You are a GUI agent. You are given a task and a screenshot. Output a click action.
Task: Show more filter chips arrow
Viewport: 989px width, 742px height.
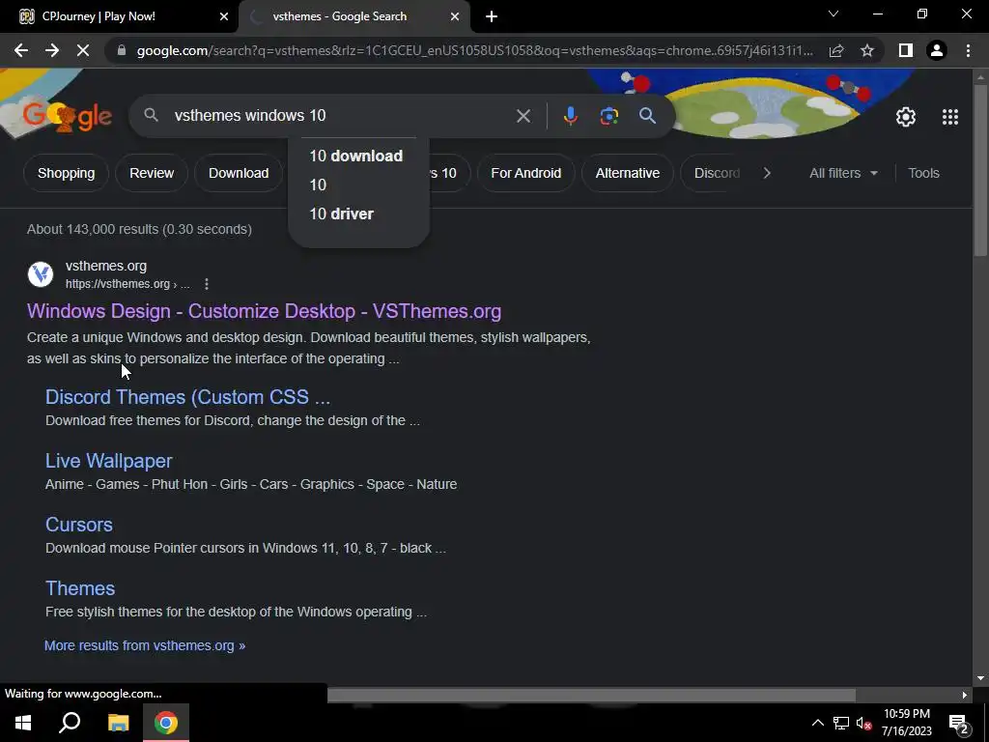click(x=767, y=173)
